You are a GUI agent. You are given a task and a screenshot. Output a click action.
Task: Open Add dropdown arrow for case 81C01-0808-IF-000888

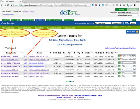click(134, 62)
